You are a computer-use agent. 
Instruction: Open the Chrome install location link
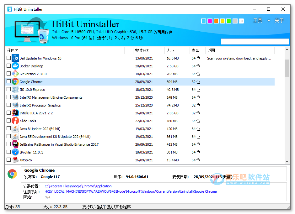click(78, 186)
